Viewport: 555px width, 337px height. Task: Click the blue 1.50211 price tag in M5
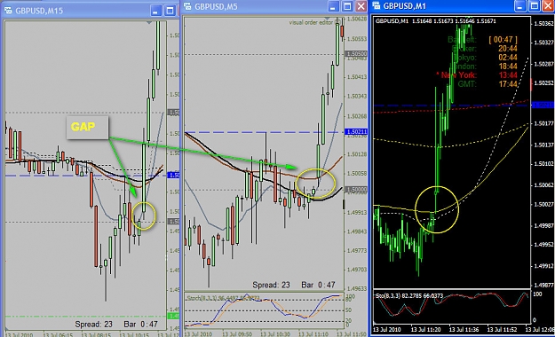[x=356, y=131]
